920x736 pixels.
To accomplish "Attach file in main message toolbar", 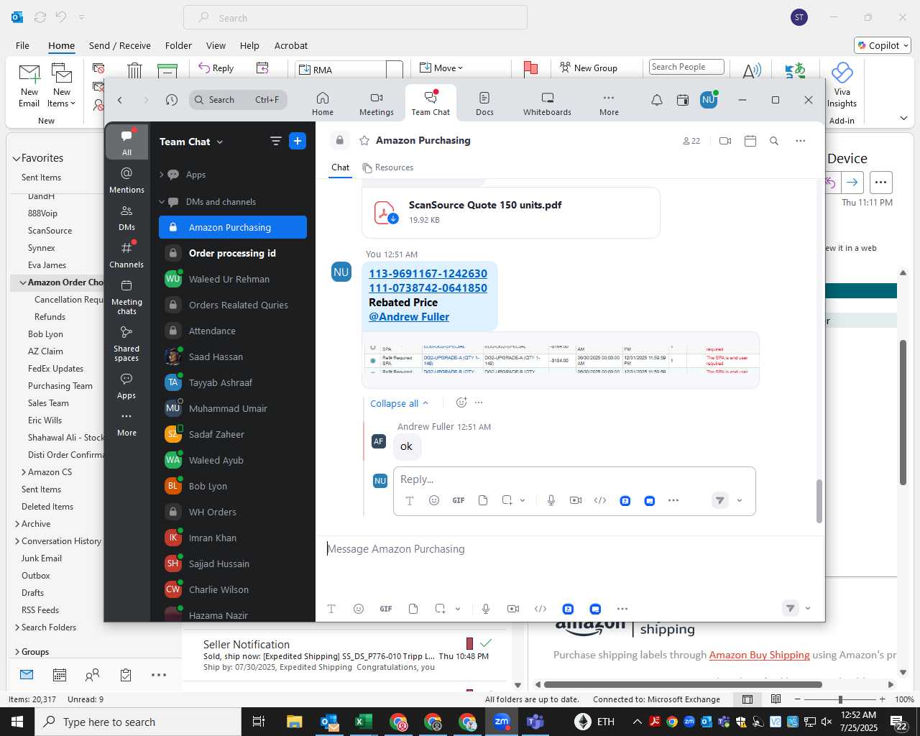I will point(413,609).
